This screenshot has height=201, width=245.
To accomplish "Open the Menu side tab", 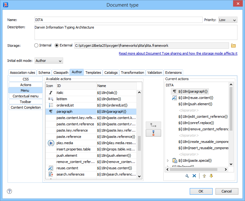I will 25,90.
